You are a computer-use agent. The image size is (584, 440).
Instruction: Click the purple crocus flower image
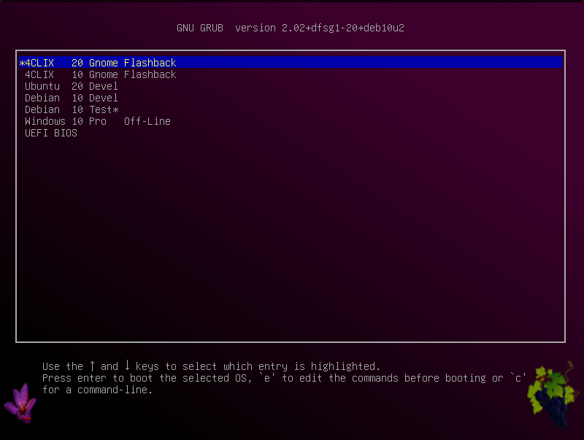[20, 403]
